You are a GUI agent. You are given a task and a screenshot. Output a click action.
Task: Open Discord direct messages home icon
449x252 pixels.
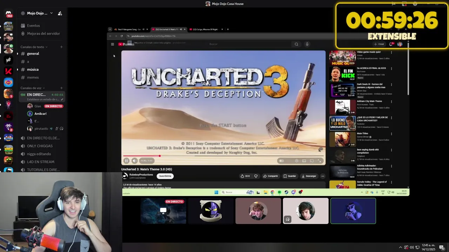[x=8, y=14]
